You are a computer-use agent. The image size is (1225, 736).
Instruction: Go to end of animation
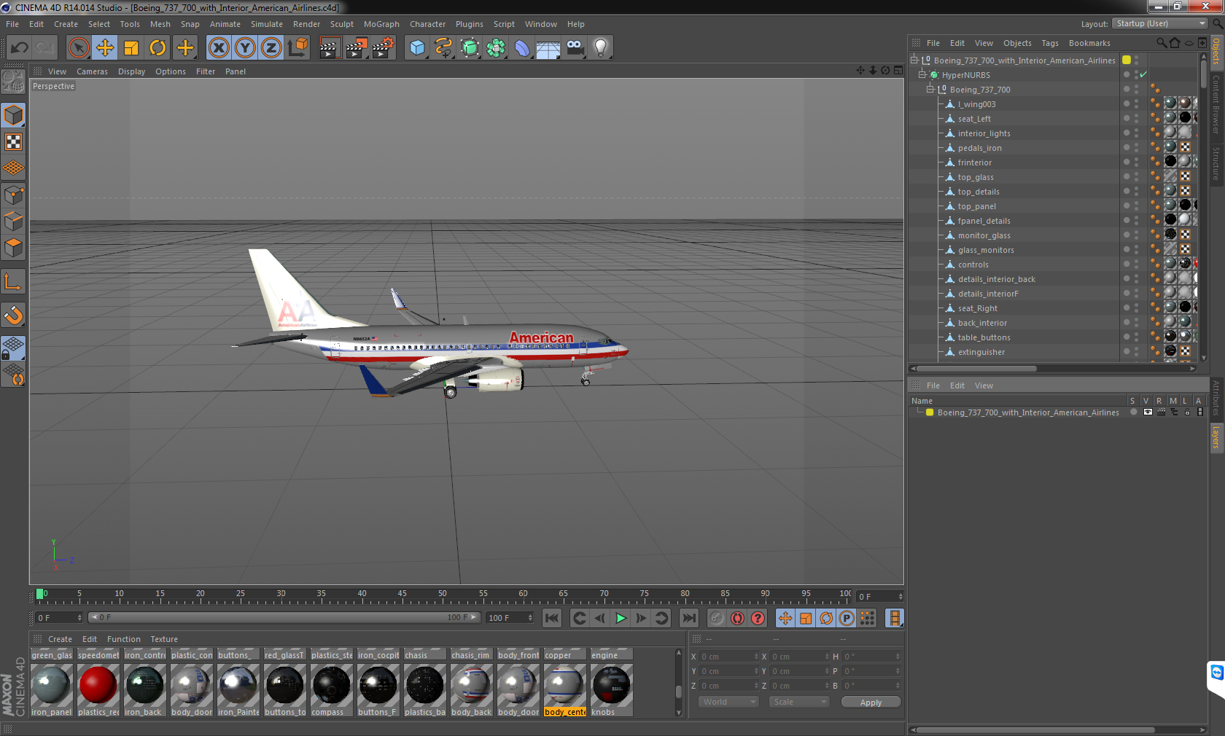coord(688,618)
